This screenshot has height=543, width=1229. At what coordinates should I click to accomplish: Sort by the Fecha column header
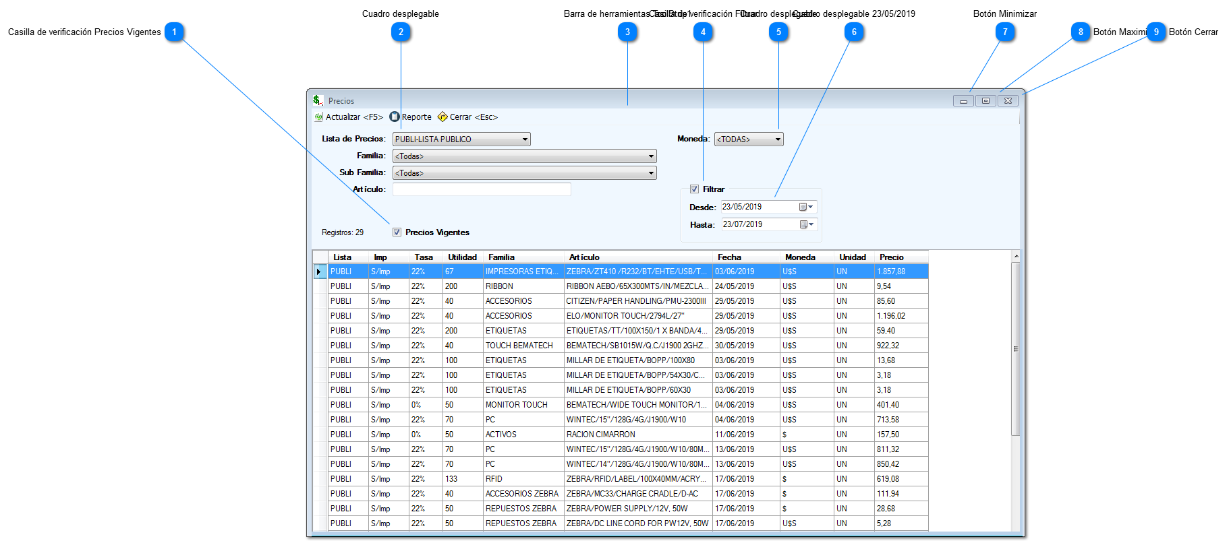click(x=746, y=257)
